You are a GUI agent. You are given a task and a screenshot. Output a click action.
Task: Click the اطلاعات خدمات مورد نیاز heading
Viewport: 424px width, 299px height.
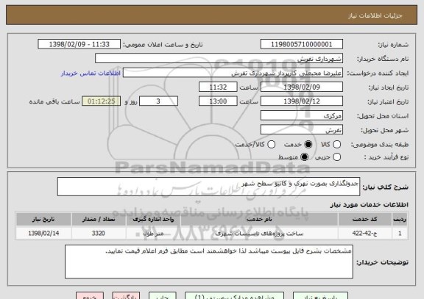click(369, 205)
